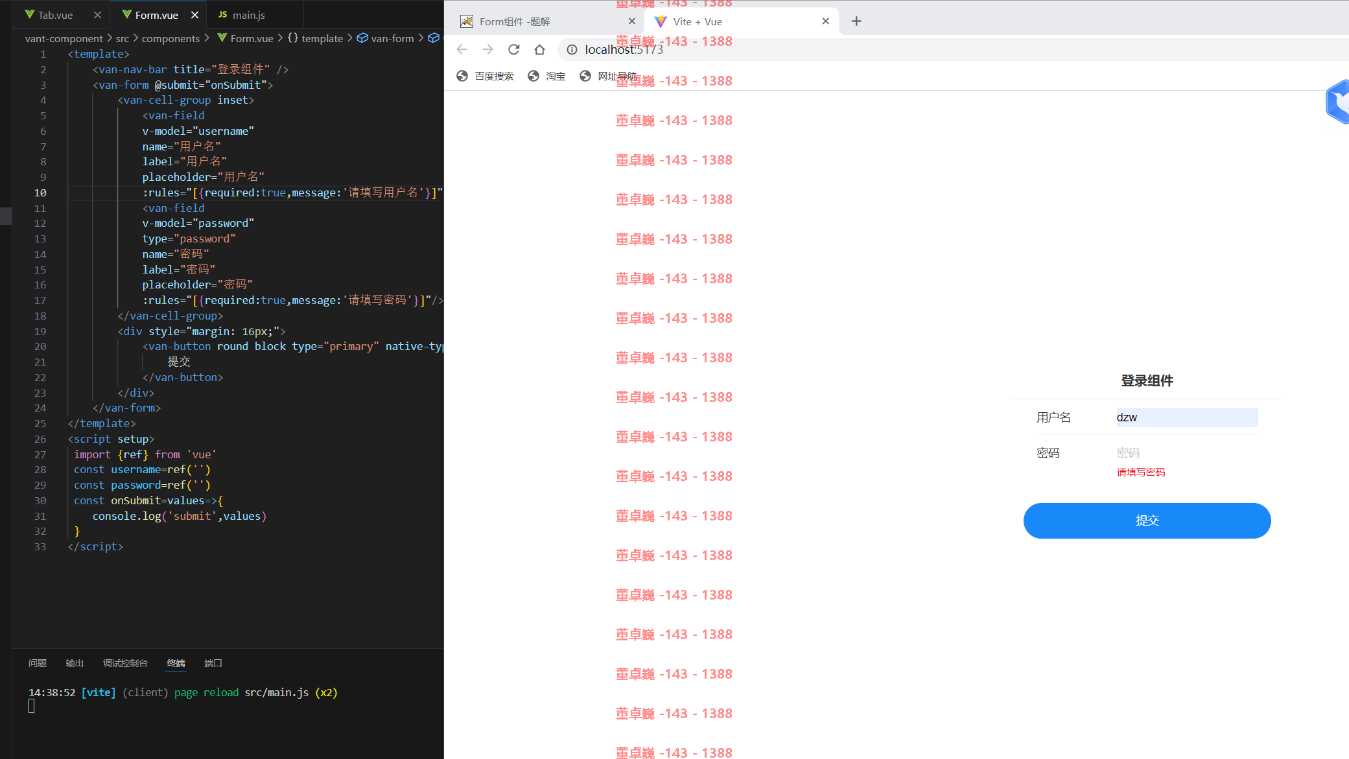Close the Form.vue editor tab
Screen dimensions: 1349x759
[x=194, y=15]
